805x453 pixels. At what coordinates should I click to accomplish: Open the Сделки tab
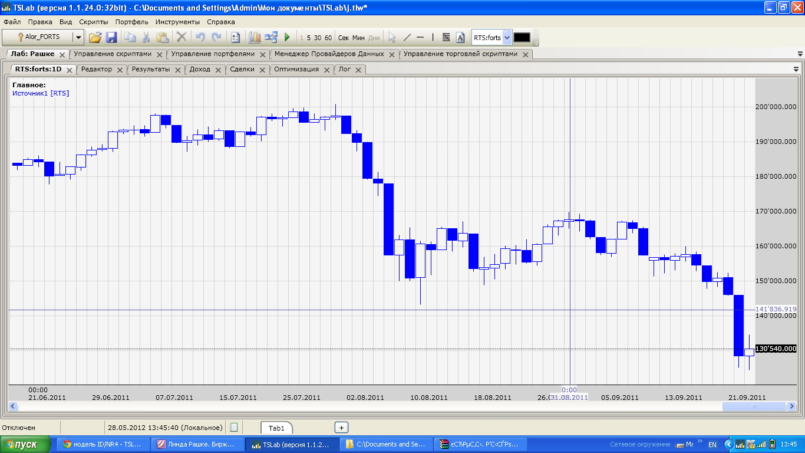click(x=242, y=69)
